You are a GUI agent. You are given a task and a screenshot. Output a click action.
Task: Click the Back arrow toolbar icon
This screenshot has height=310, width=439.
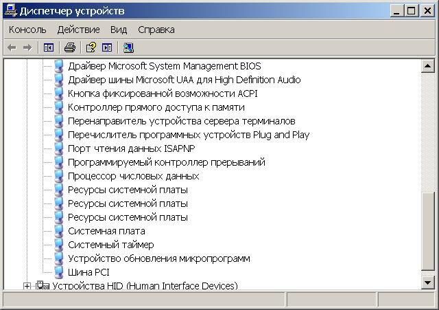coord(12,47)
